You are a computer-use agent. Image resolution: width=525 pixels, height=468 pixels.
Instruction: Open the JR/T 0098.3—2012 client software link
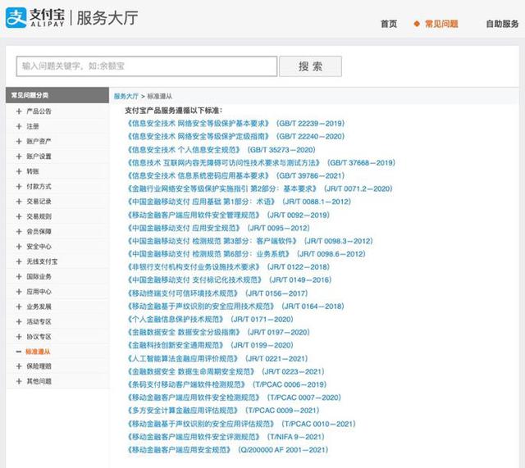tap(249, 241)
